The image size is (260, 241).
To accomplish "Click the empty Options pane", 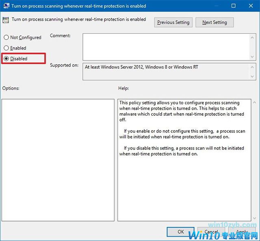I will pyautogui.click(x=58, y=160).
